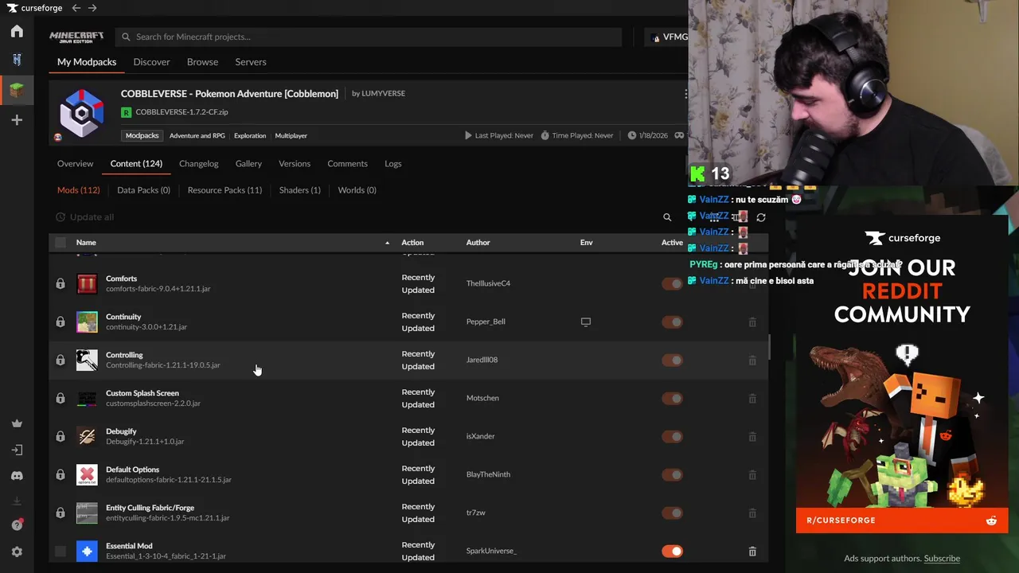Open the CurseForge home icon in sidebar

[17, 32]
